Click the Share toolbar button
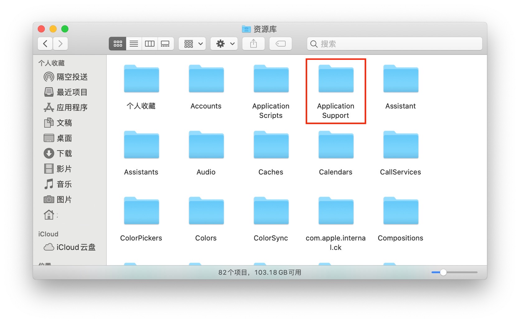The image size is (520, 323). click(254, 44)
